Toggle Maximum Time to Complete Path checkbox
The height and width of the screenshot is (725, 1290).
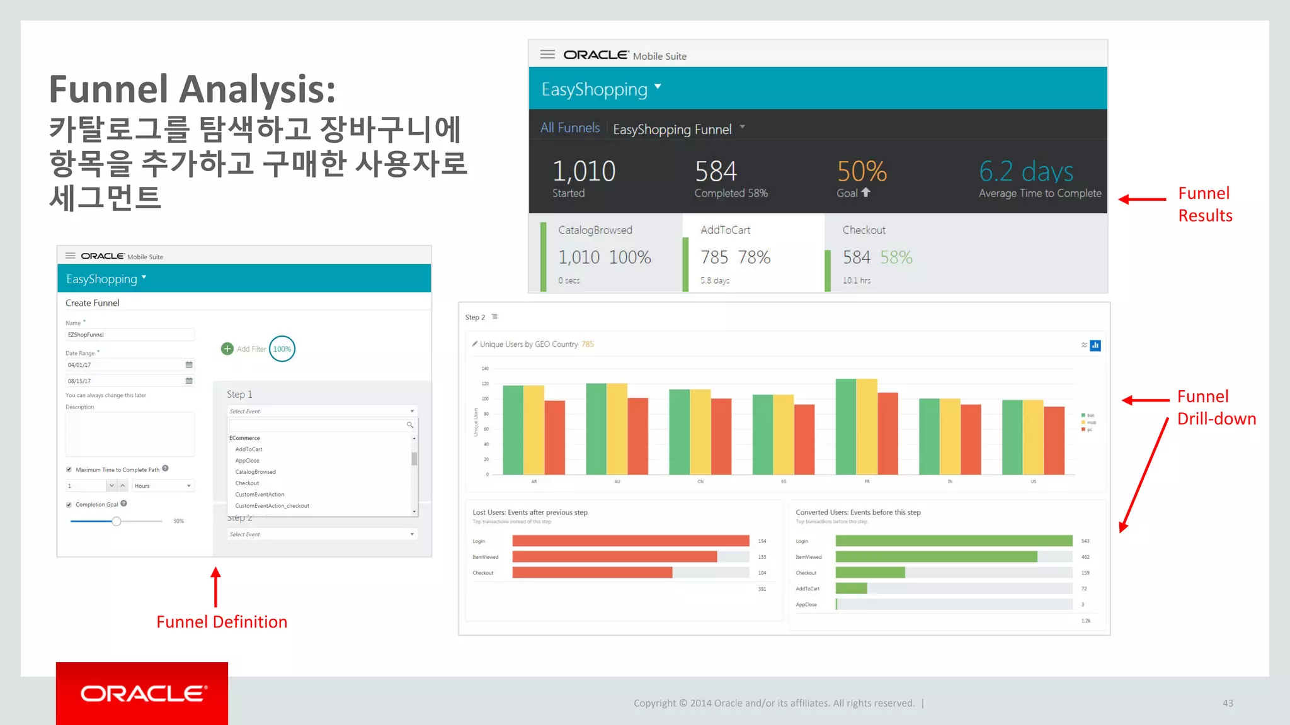pos(69,469)
